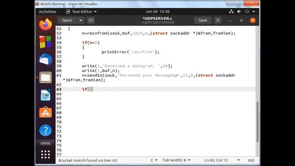This screenshot has width=295, height=166.
Task: Click line number 77 in gutter
Action: [x=59, y=154]
